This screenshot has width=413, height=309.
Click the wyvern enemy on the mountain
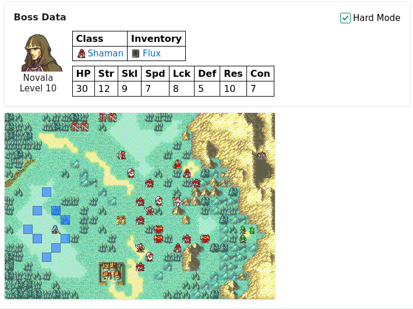[x=262, y=155]
